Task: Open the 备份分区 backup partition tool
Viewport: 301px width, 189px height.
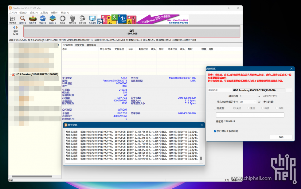Action: (83, 19)
